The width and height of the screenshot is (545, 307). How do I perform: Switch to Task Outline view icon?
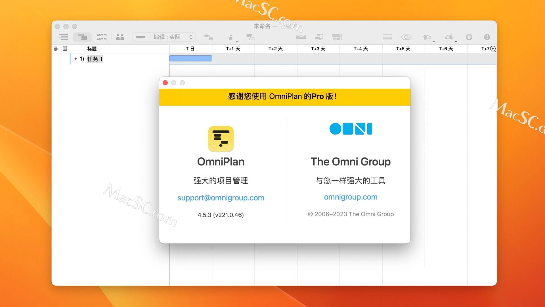pos(63,37)
